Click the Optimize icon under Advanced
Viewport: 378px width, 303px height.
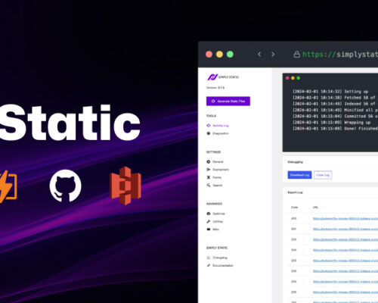pos(209,214)
